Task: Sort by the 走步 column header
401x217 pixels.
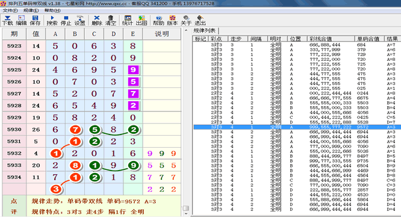Action: tap(238, 39)
